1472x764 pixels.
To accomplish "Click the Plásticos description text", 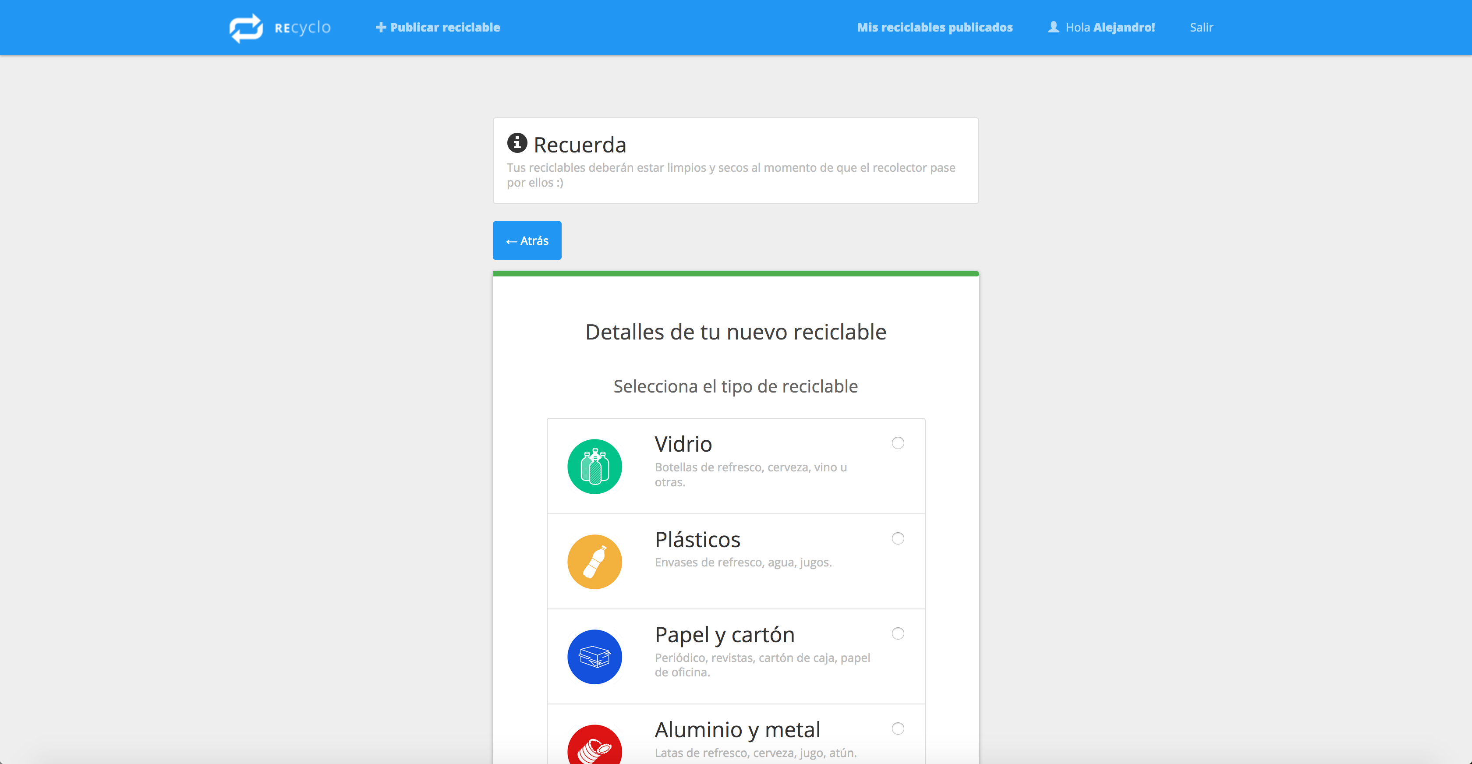I will (743, 562).
